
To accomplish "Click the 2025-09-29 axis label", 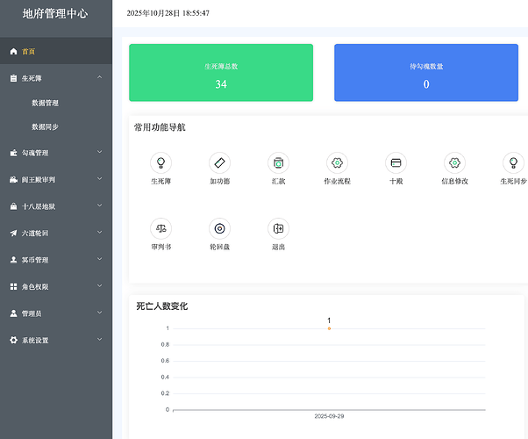I will click(x=329, y=416).
